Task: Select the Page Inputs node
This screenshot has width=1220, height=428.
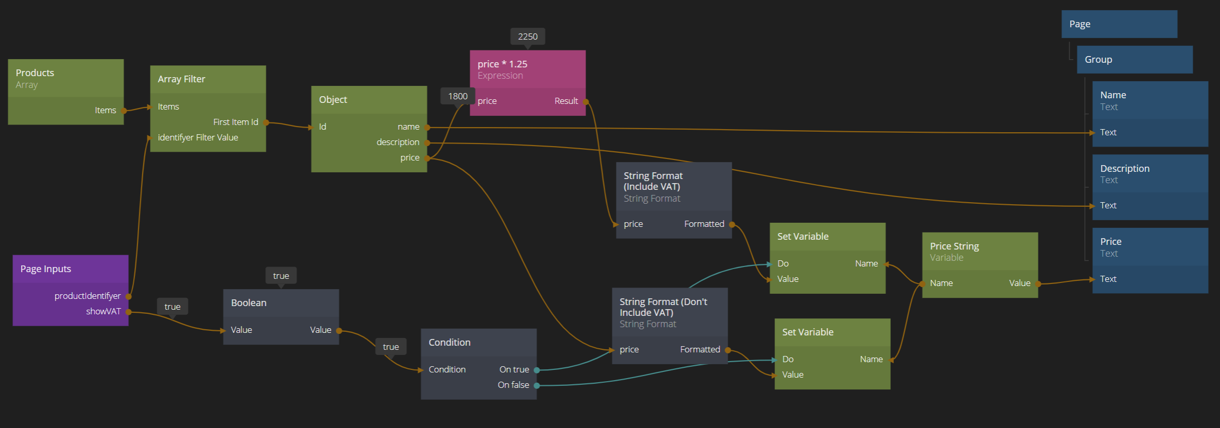Action: coord(70,269)
